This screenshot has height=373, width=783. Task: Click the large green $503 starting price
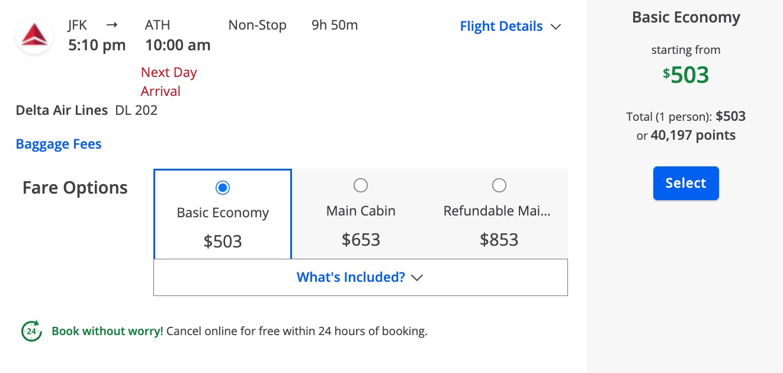click(686, 75)
